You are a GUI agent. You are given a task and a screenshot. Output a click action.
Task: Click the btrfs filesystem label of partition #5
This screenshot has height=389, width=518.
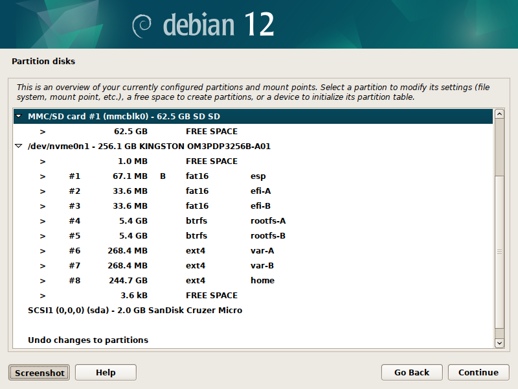click(x=196, y=235)
